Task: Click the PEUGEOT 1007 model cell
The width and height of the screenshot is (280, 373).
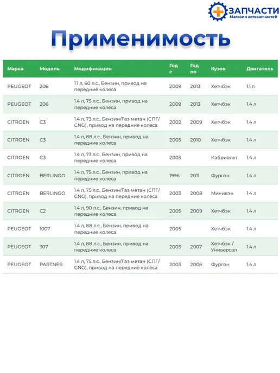Action: [x=44, y=229]
